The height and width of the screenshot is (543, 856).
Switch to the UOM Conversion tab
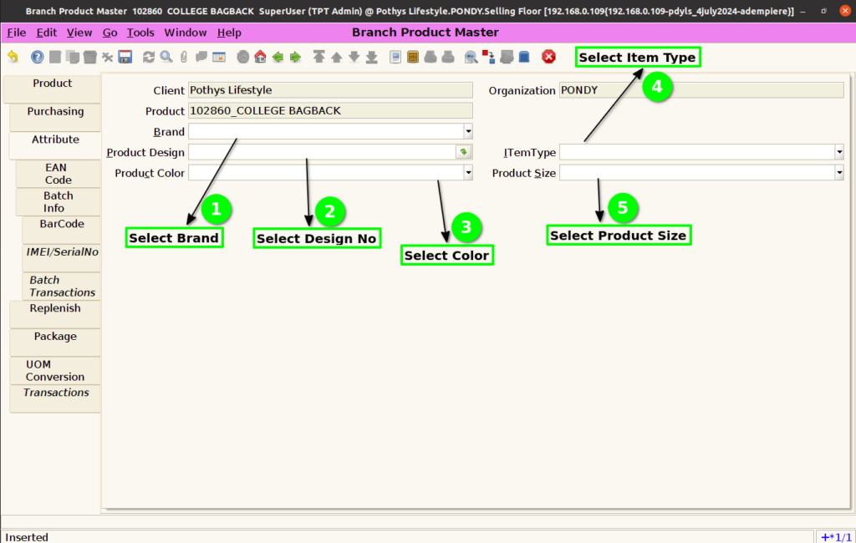[55, 371]
